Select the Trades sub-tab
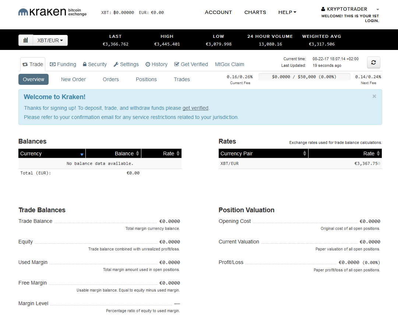Screen dimensions: 398x318 [182, 79]
